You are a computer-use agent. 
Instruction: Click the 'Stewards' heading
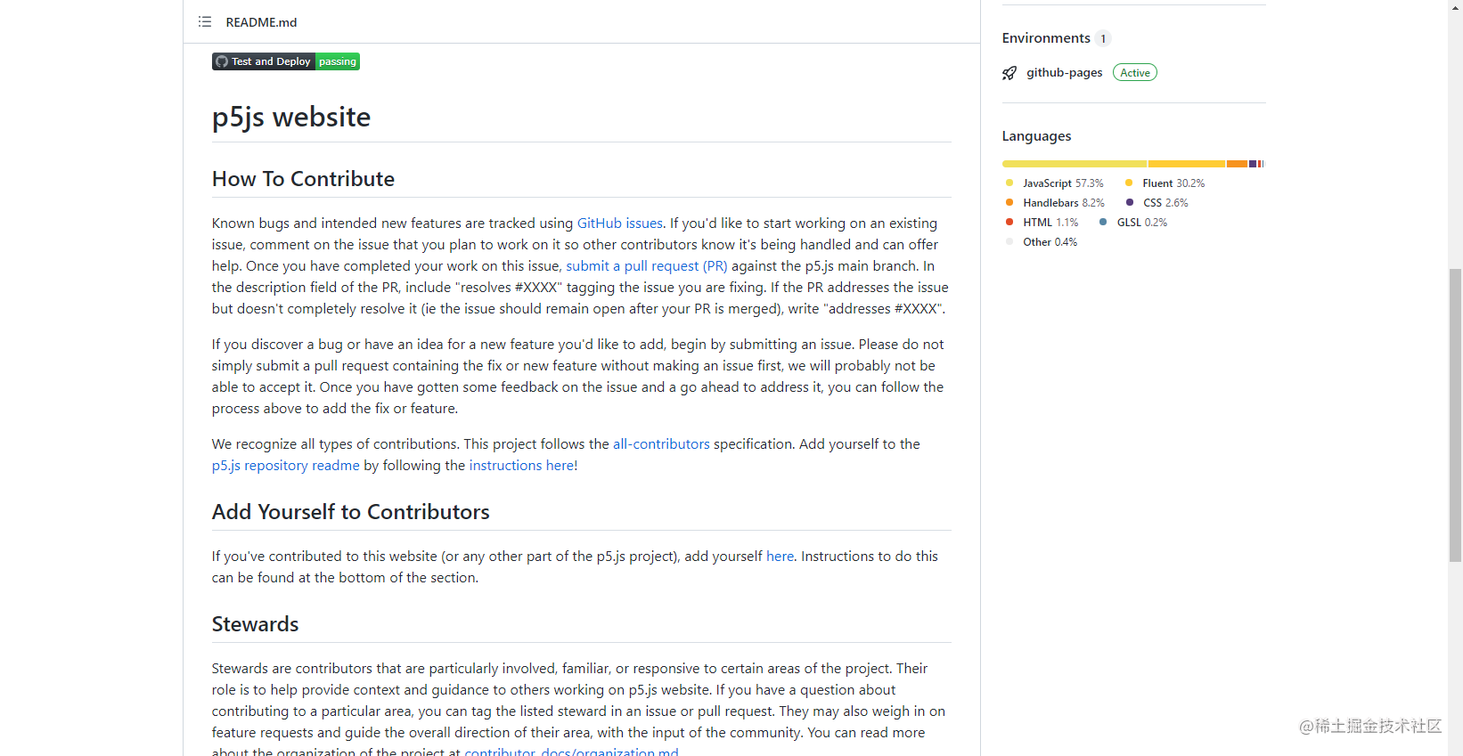[256, 624]
